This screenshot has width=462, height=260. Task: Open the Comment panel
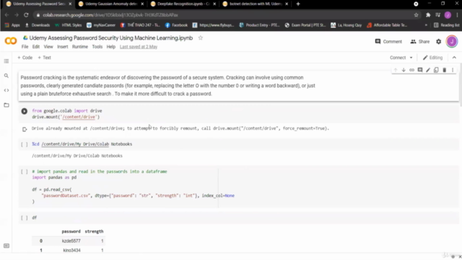coord(388,42)
